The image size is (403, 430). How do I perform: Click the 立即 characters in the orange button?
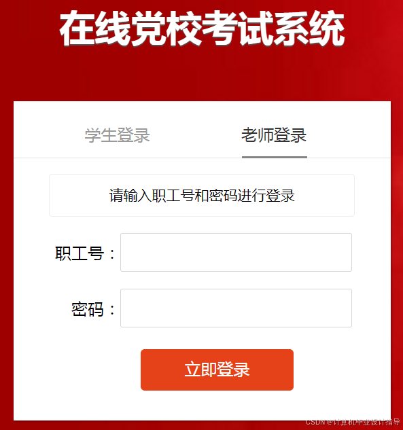[200, 370]
